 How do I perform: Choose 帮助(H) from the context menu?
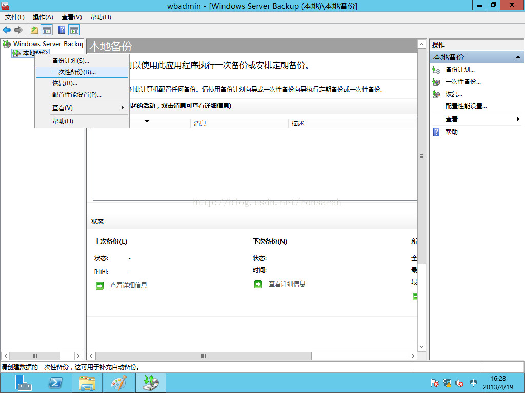82,121
